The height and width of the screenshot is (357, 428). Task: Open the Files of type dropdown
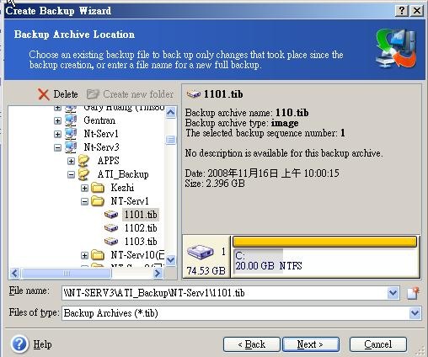tap(415, 313)
